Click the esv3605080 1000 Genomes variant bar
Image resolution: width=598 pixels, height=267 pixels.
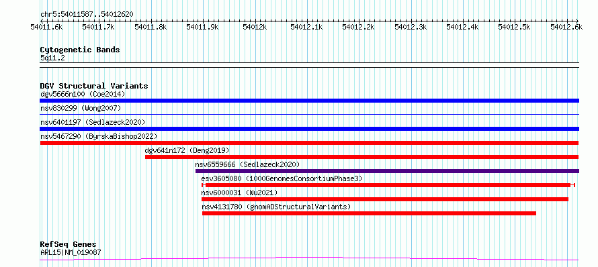tap(388, 185)
